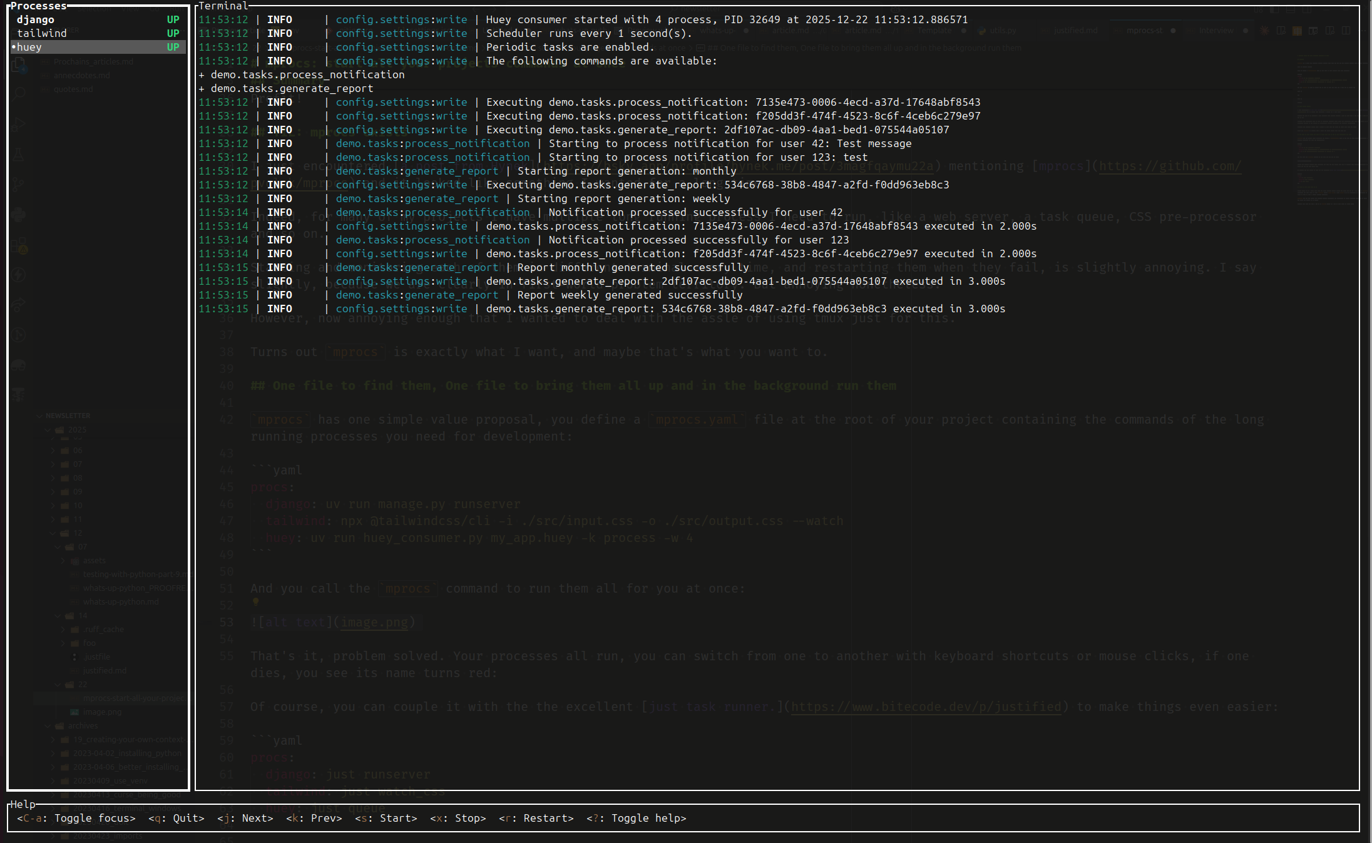Expand the assets folder in file tree
The height and width of the screenshot is (843, 1372).
pos(94,560)
